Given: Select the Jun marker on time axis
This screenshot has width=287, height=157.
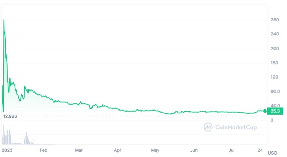Looking at the screenshot, I should coord(194,150).
